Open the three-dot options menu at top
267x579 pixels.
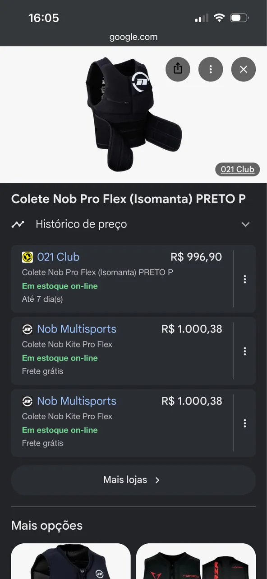(211, 69)
